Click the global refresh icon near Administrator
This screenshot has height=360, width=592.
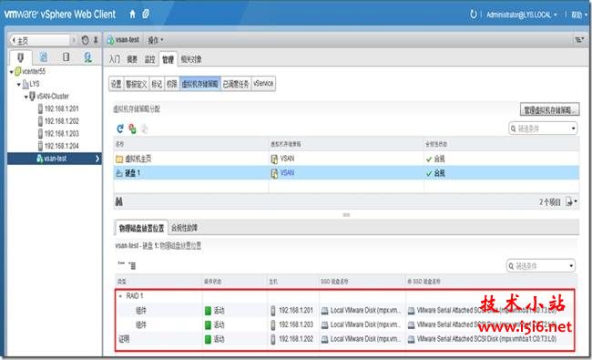click(473, 15)
